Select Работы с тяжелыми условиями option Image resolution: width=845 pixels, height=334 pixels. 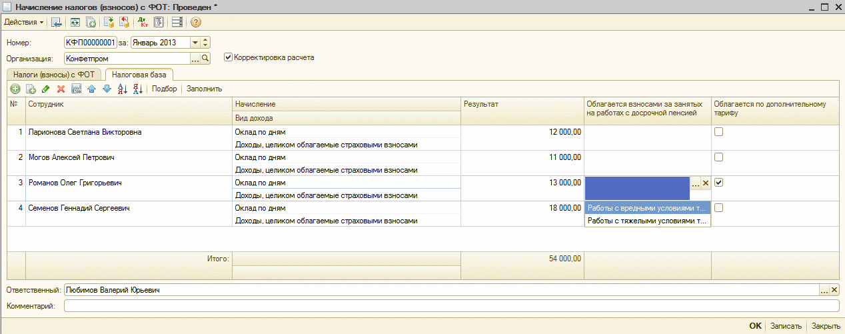tap(646, 221)
